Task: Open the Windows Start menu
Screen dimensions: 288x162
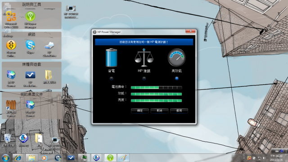Action: pos(5,158)
